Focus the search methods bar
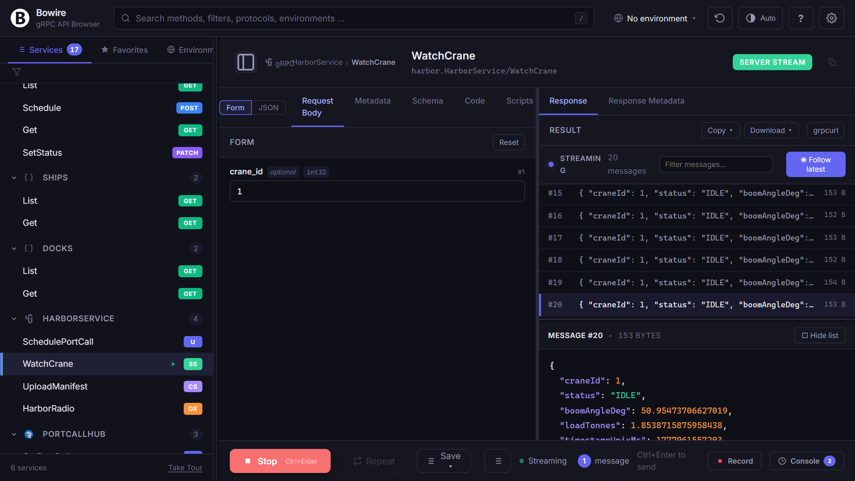The width and height of the screenshot is (855, 481). (354, 18)
